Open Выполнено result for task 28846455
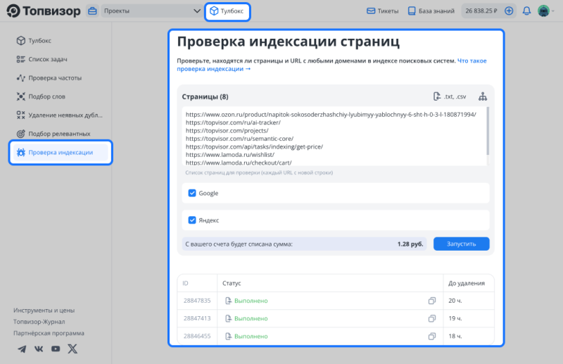 251,337
